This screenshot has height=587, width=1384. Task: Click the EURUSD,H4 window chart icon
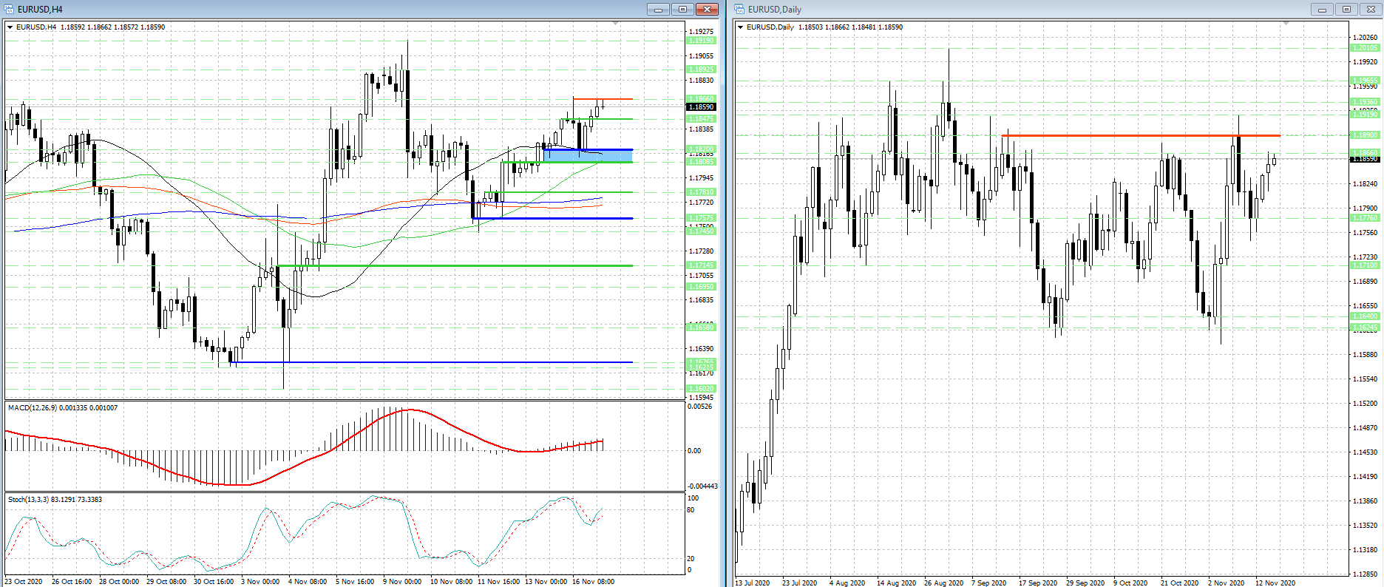(10, 9)
